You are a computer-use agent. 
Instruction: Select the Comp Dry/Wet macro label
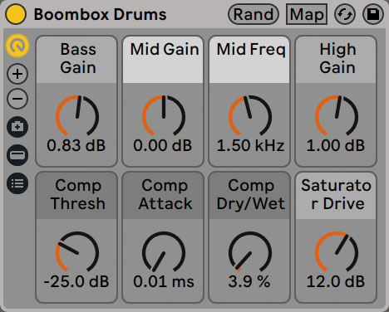[x=249, y=196]
